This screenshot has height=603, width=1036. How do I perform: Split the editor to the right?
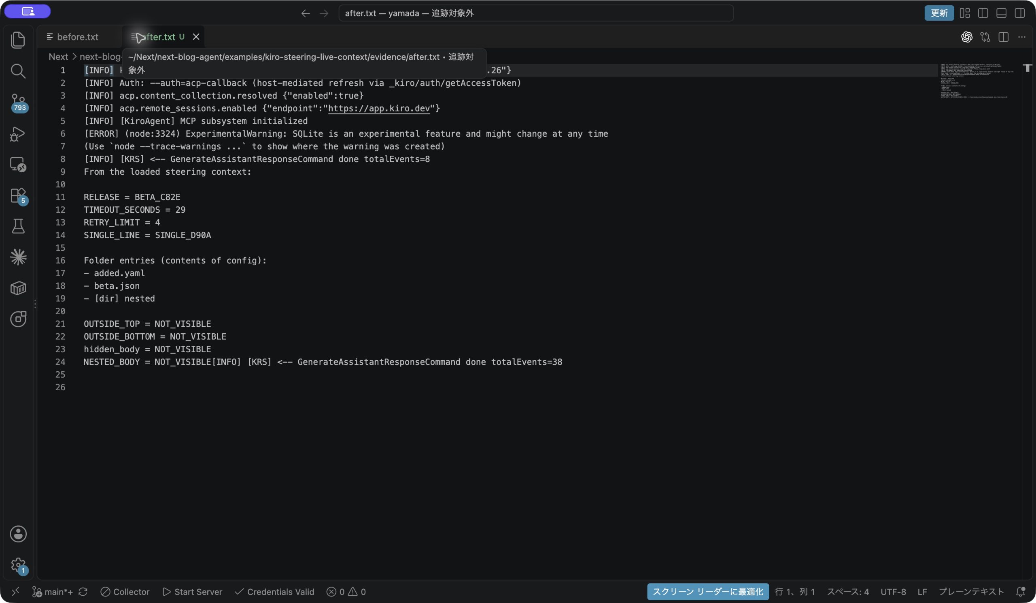(x=1004, y=37)
